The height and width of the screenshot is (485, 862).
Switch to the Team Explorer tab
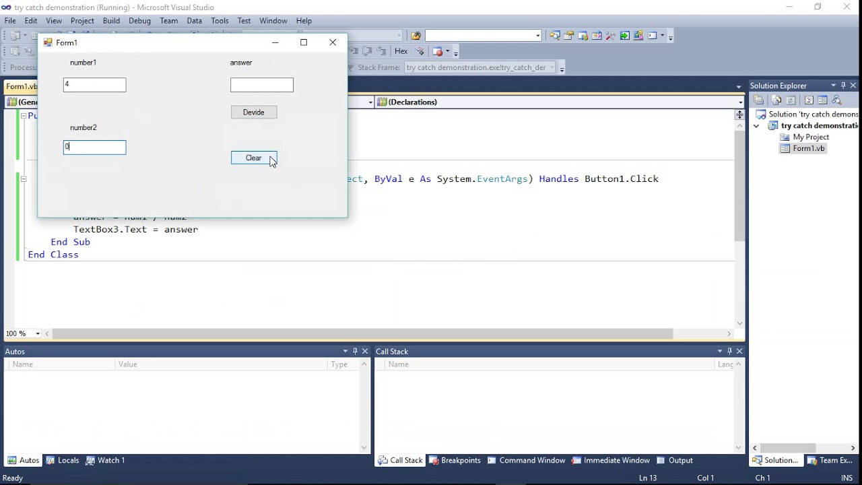click(x=830, y=460)
